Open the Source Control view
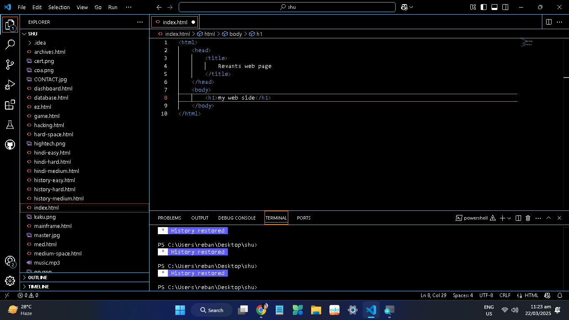Image resolution: width=569 pixels, height=320 pixels. coord(10,65)
